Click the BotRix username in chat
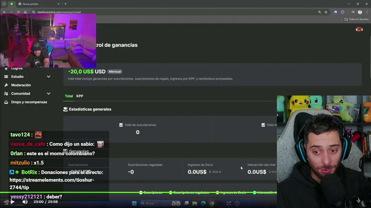This screenshot has height=208, width=371. 29,172
